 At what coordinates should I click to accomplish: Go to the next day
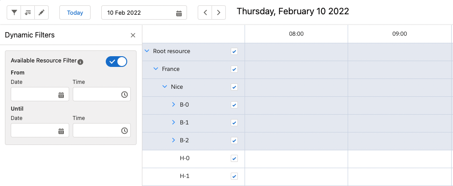[x=218, y=12]
